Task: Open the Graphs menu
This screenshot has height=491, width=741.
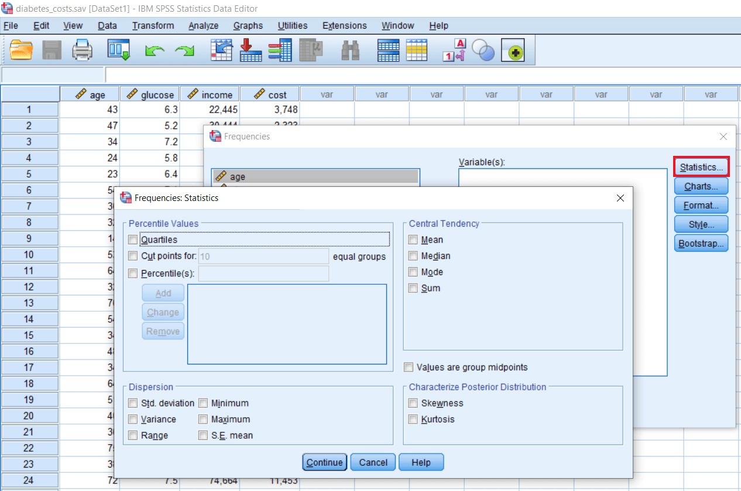Action: click(248, 25)
